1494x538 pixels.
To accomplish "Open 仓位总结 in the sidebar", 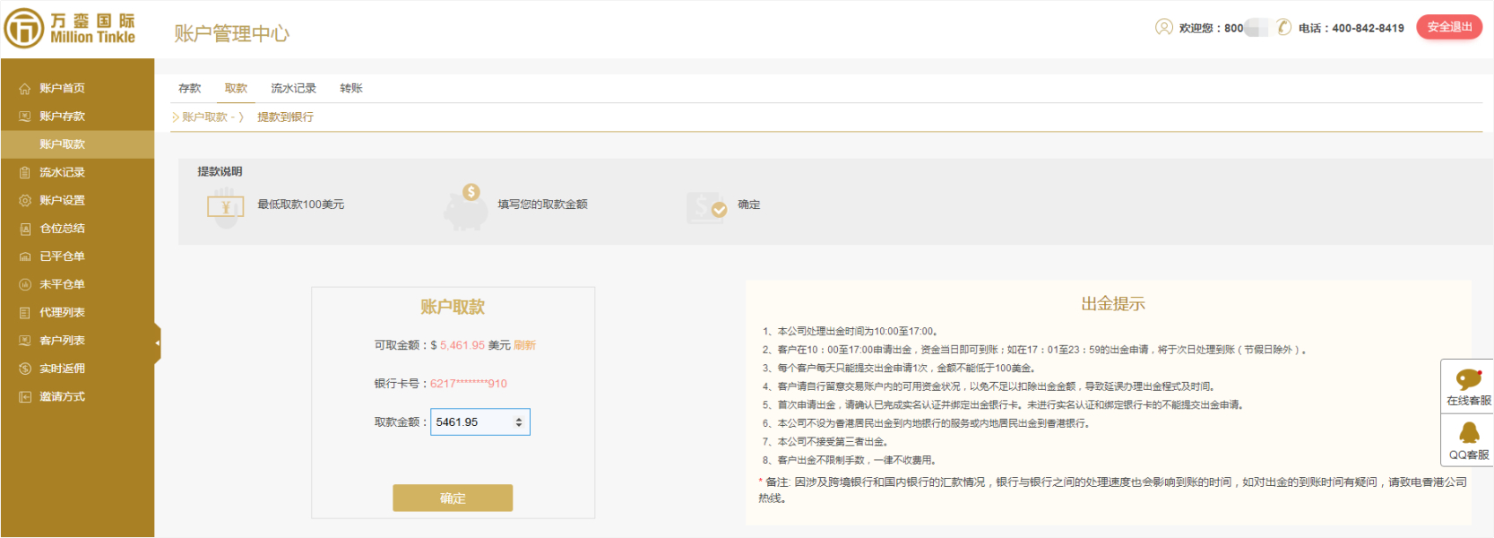I will [62, 229].
